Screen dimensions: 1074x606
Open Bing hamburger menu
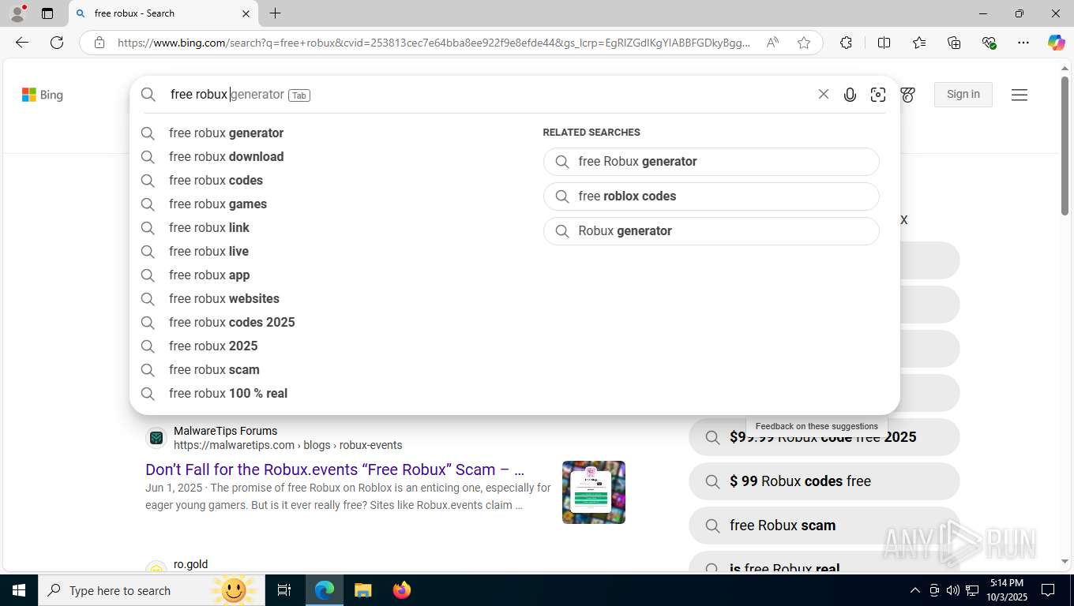(x=1020, y=95)
